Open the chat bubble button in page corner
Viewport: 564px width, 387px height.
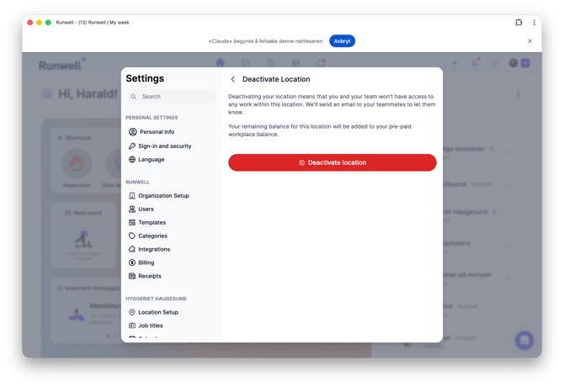(x=524, y=340)
